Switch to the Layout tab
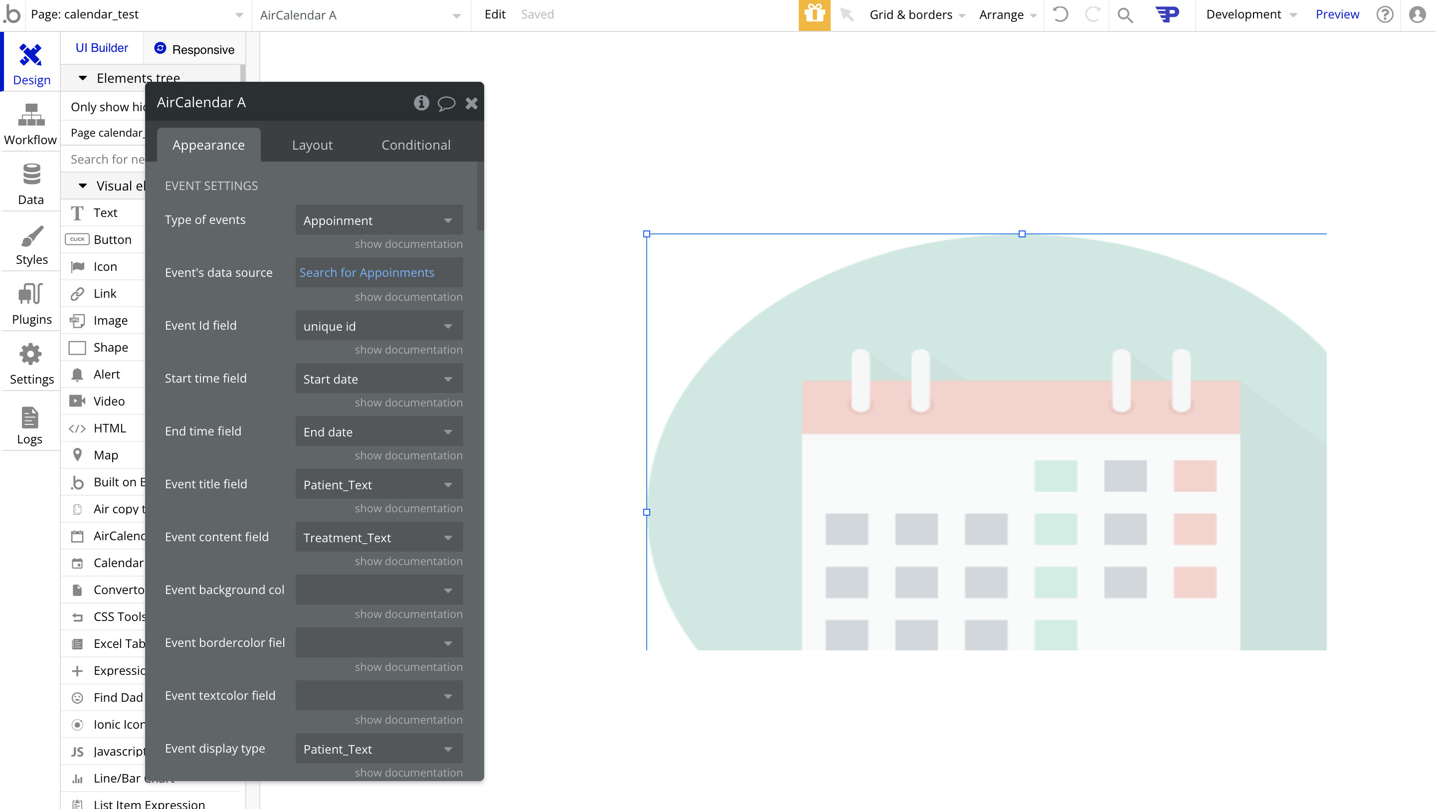Viewport: 1436px width, 809px height. click(312, 145)
